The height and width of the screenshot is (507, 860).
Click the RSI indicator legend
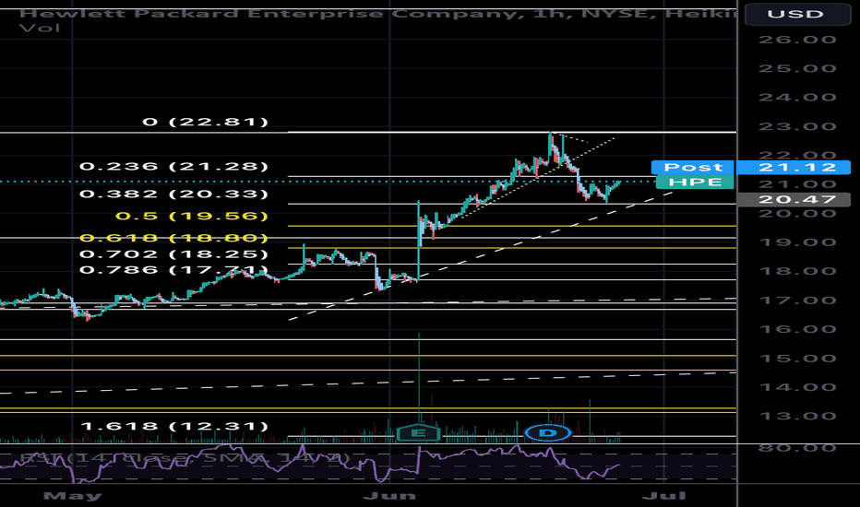pyautogui.click(x=184, y=459)
